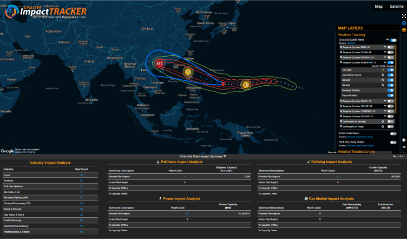This screenshot has width=407, height=239.
Task: Expand Tropical Cyclone PAUL-18 chevron
Action: pyautogui.click(x=385, y=47)
